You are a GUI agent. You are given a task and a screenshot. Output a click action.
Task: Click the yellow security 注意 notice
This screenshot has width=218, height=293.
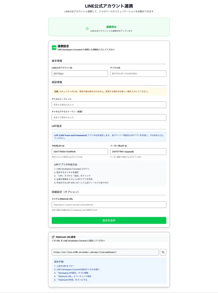[x=109, y=92]
